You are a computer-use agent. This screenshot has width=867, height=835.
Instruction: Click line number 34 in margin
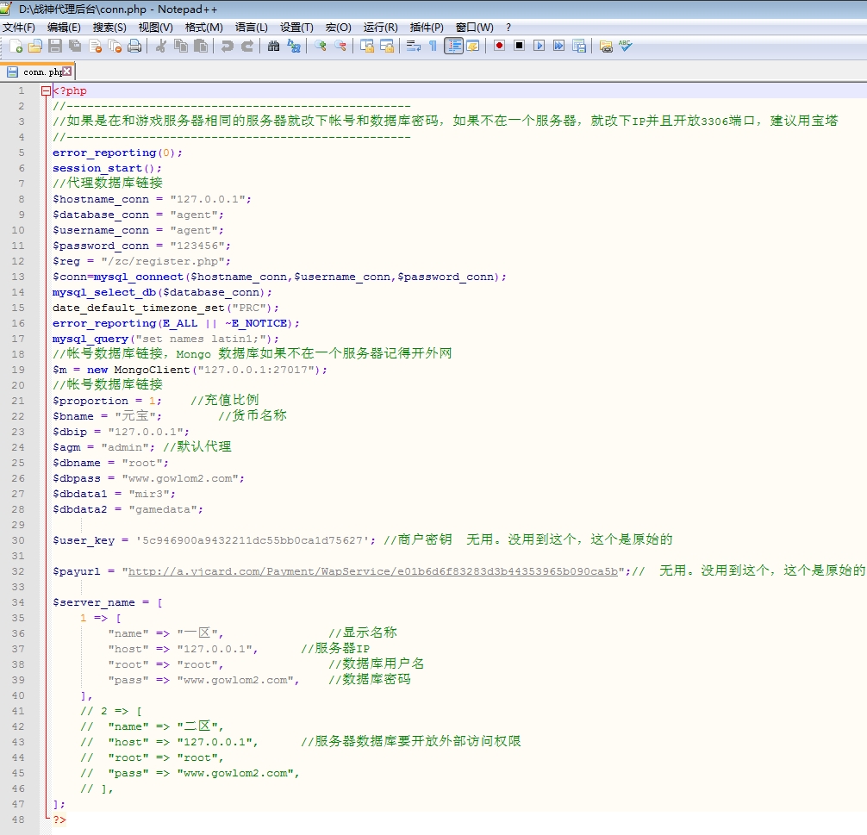pyautogui.click(x=19, y=602)
